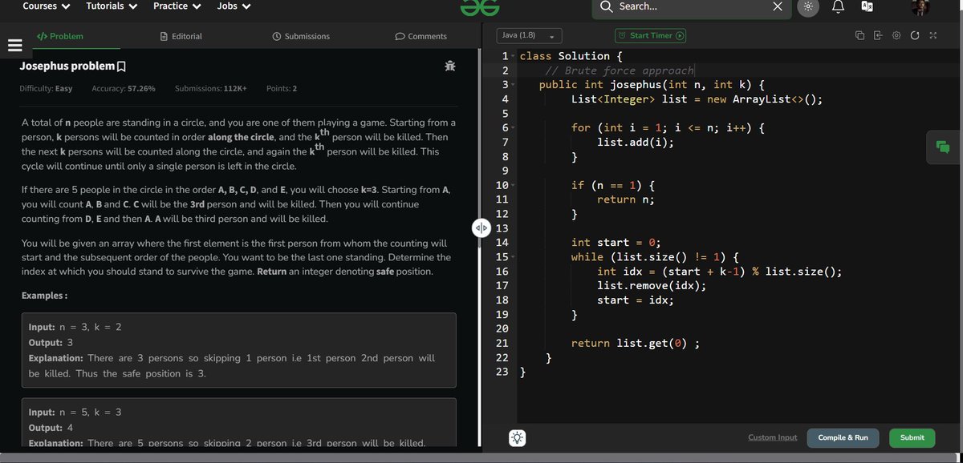Switch to the Submissions tab
The width and height of the screenshot is (963, 463).
pyautogui.click(x=301, y=36)
